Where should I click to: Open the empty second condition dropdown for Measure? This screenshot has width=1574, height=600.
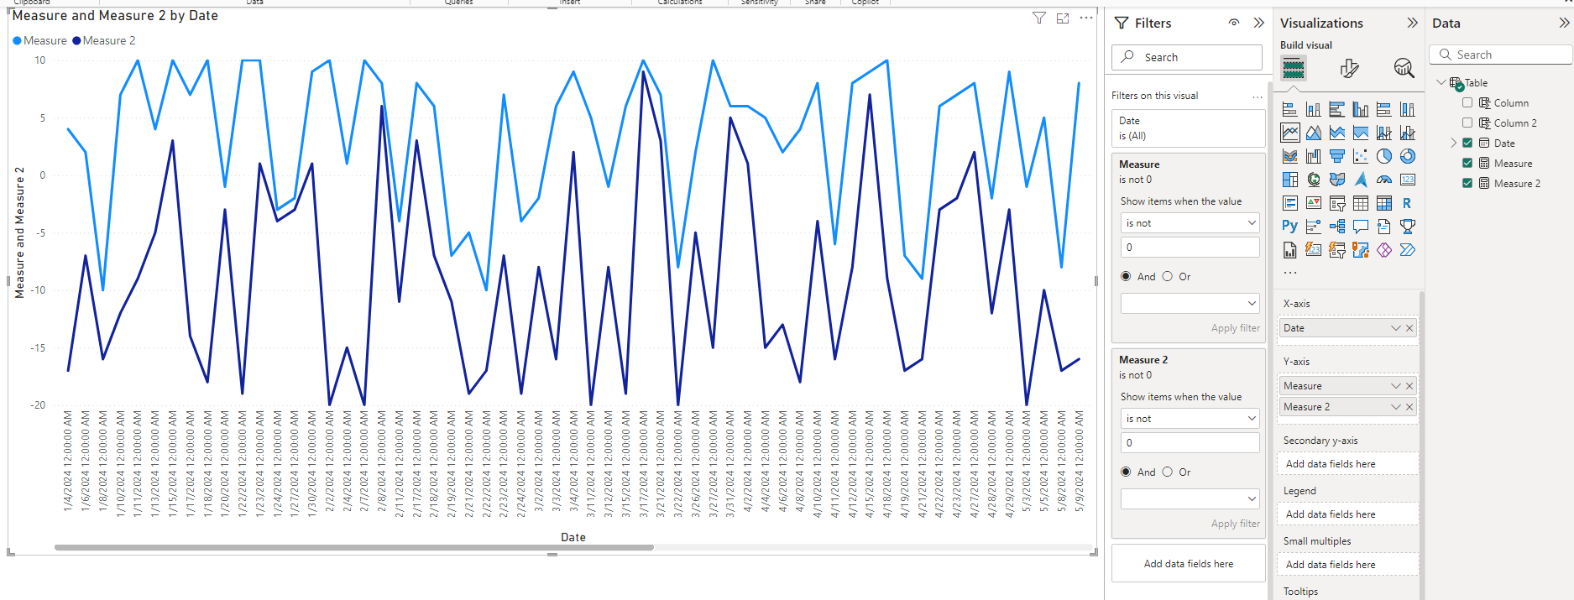pyautogui.click(x=1190, y=303)
